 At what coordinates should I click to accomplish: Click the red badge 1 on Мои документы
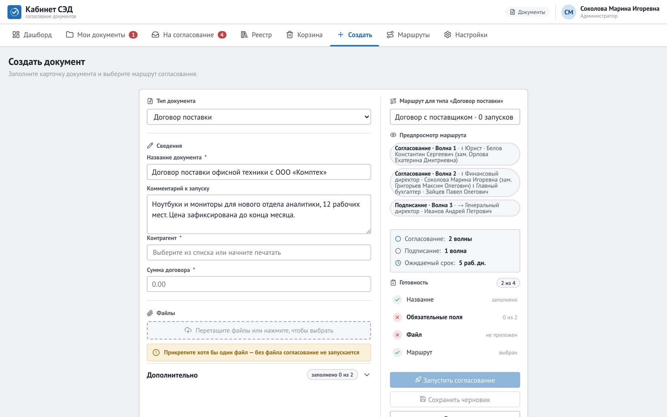133,35
